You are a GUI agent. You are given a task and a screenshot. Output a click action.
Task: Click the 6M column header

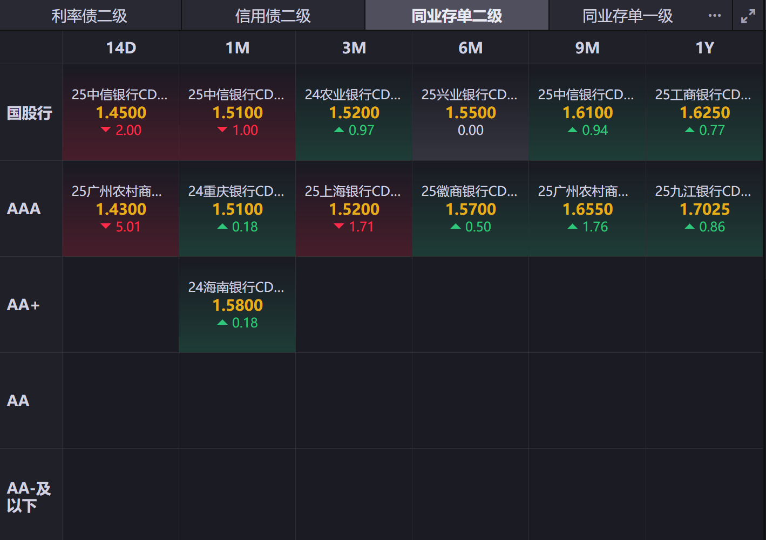click(x=471, y=48)
